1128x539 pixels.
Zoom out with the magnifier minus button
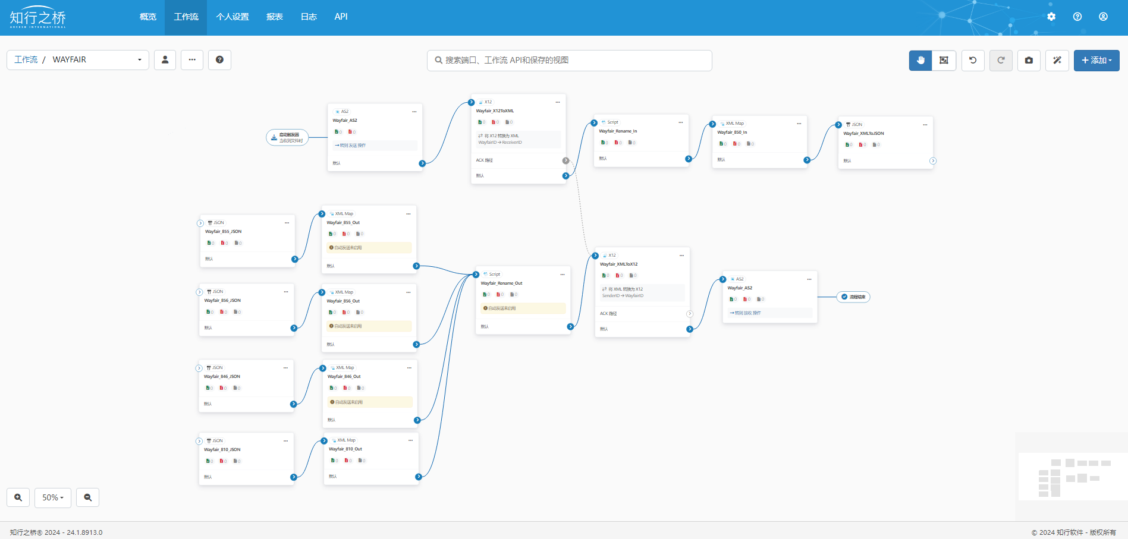[88, 497]
